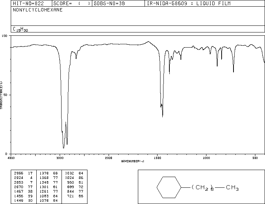Click the '2670' peak table entry
The width and height of the screenshot is (265, 204).
[19, 187]
